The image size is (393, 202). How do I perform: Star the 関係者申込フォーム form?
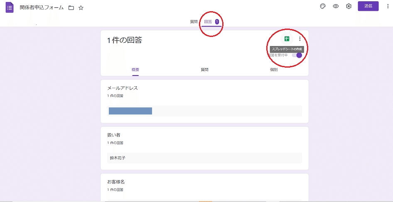81,8
